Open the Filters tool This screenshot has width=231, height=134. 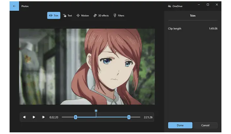[x=119, y=15]
